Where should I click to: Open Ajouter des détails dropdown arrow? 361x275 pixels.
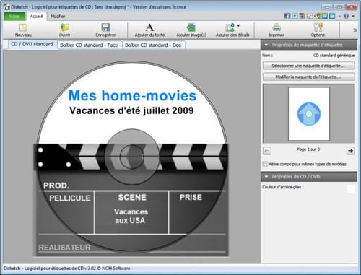(x=238, y=26)
